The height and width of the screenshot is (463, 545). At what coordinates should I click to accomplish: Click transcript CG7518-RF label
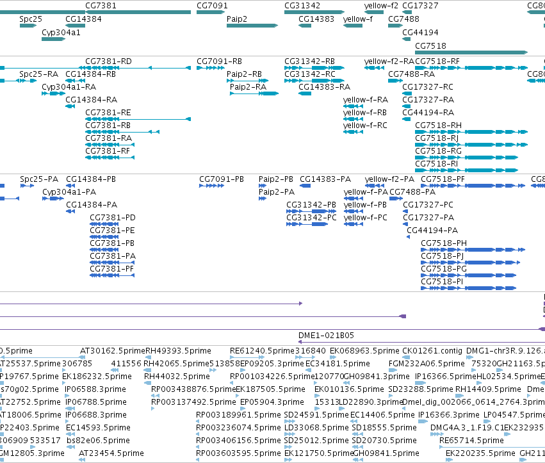coord(437,61)
